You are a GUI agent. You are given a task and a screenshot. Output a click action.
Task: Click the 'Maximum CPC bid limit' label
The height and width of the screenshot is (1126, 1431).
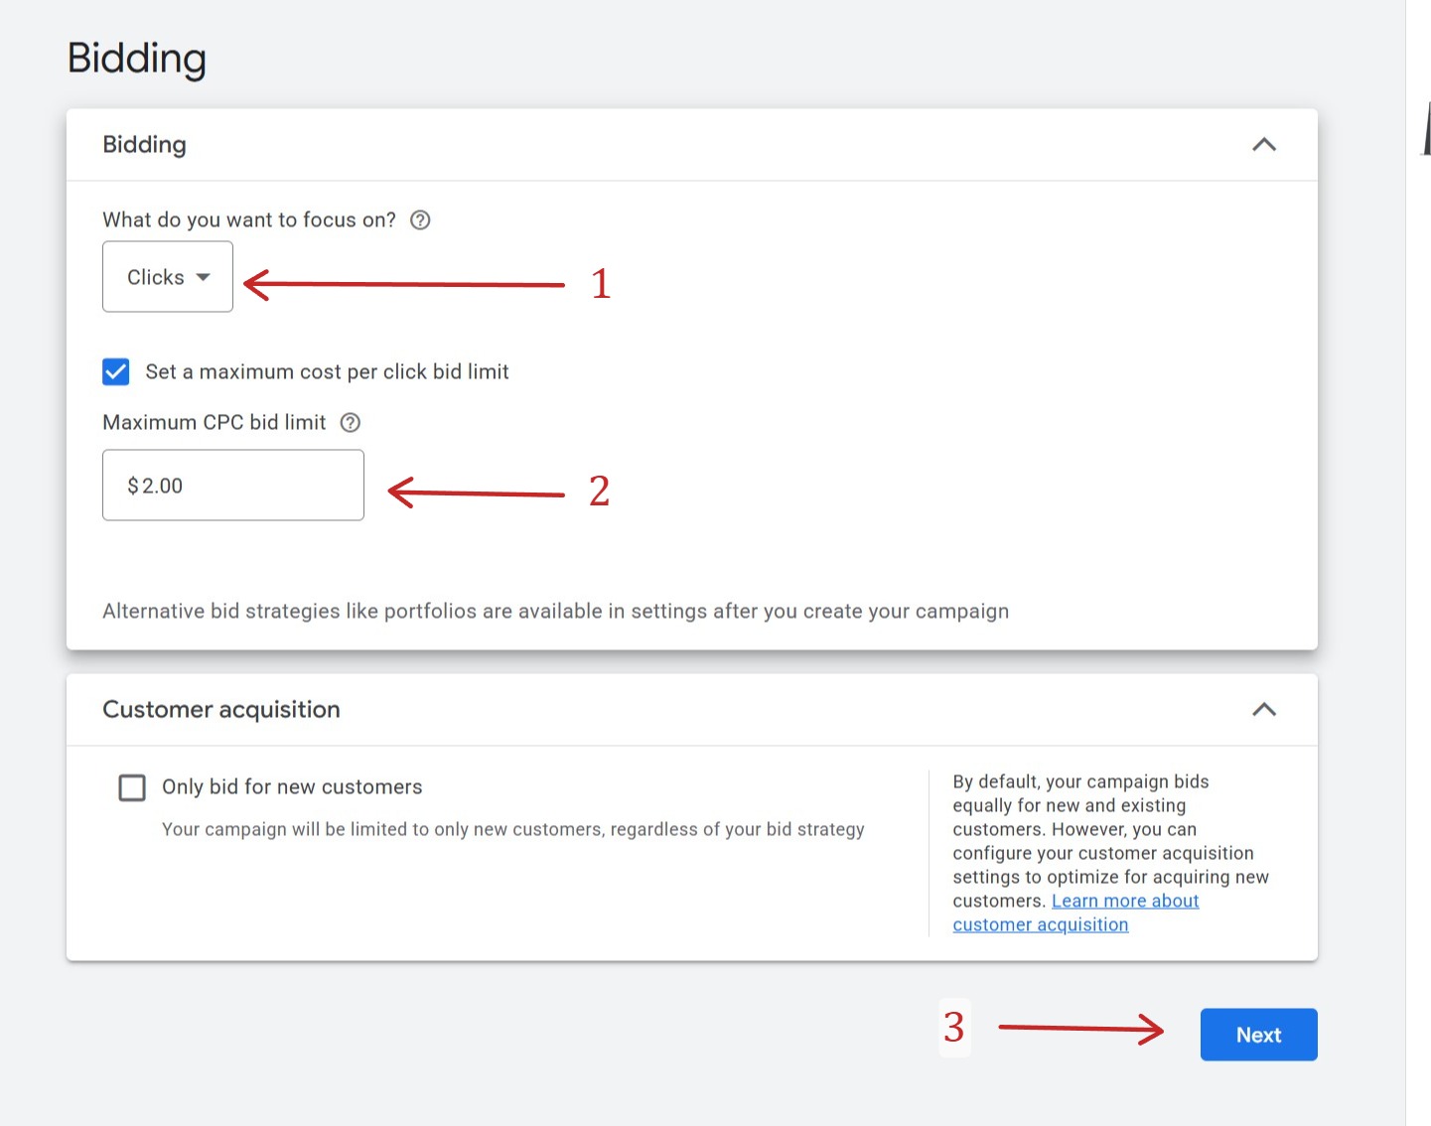(x=215, y=423)
